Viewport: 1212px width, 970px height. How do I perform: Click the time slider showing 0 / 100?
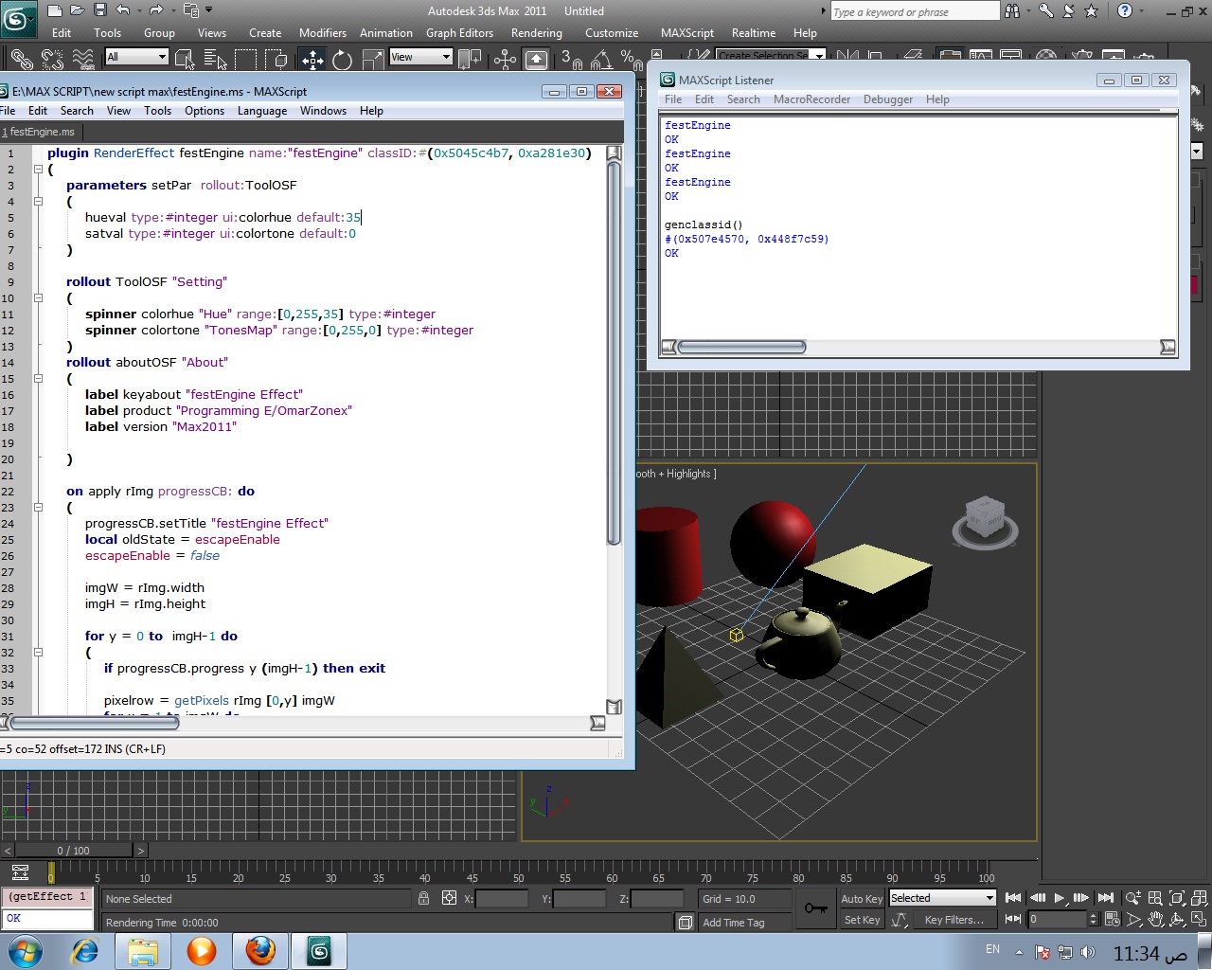(x=73, y=851)
